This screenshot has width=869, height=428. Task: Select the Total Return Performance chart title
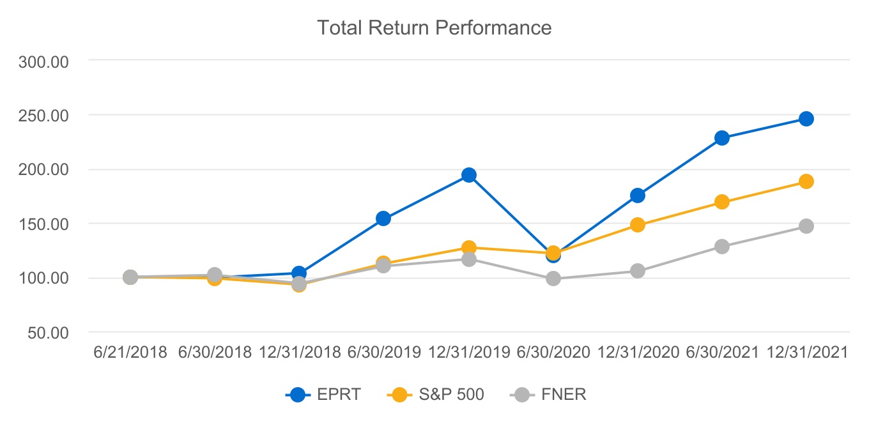(434, 28)
